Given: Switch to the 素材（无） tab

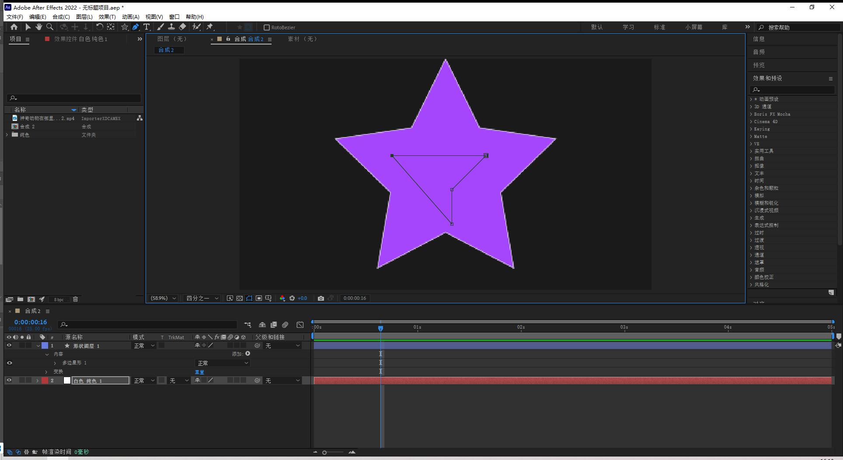Looking at the screenshot, I should [x=303, y=39].
